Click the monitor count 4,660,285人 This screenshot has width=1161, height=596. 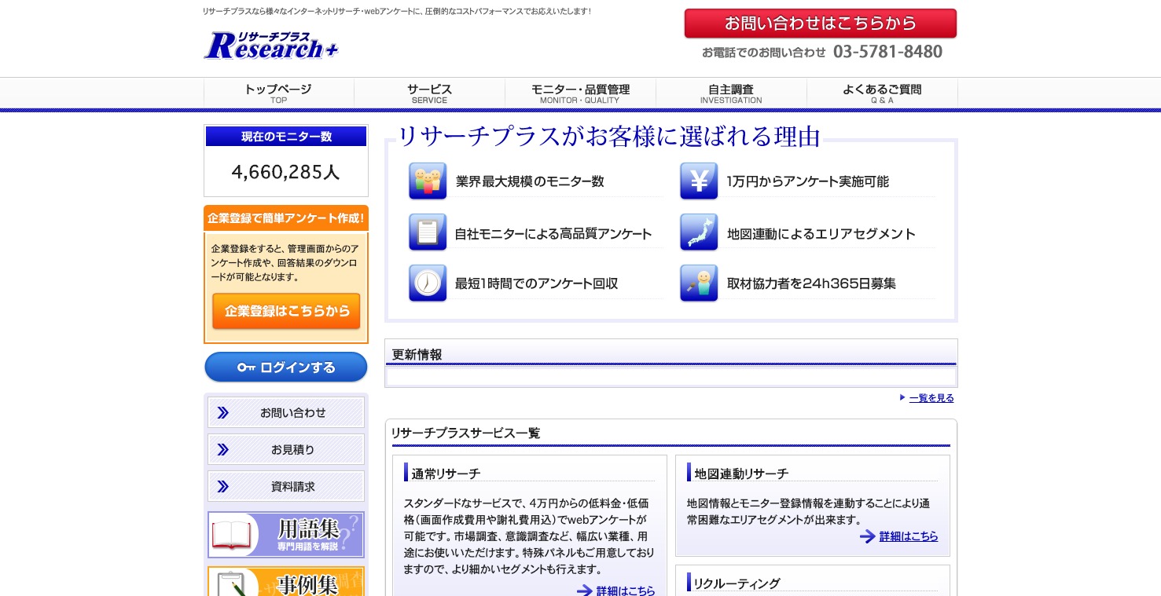(x=286, y=172)
